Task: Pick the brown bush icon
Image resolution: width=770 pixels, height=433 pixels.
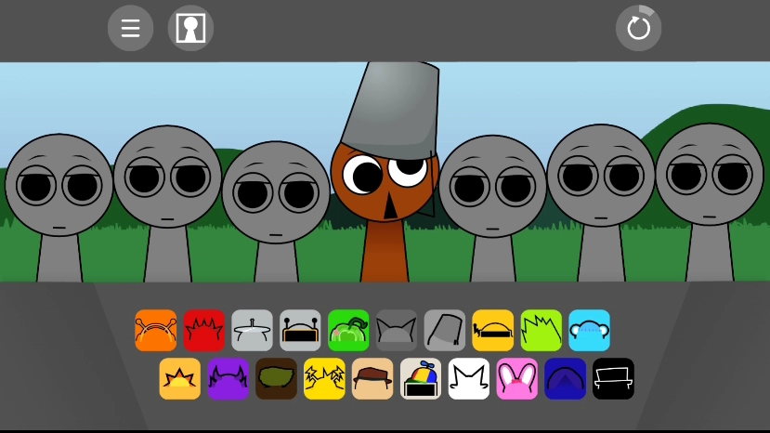Action: (276, 378)
